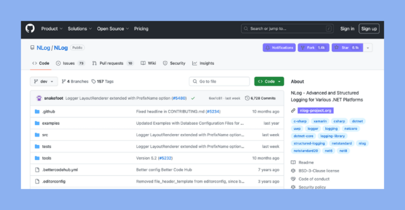The height and width of the screenshot is (210, 405).
Task: Select the dotnet-core topic tag
Action: (x=303, y=136)
